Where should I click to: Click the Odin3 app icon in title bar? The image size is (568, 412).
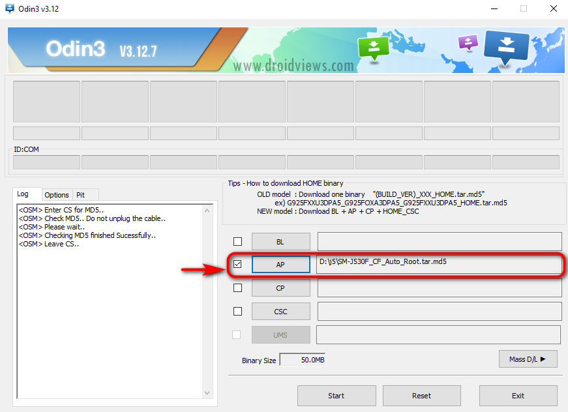coord(11,9)
